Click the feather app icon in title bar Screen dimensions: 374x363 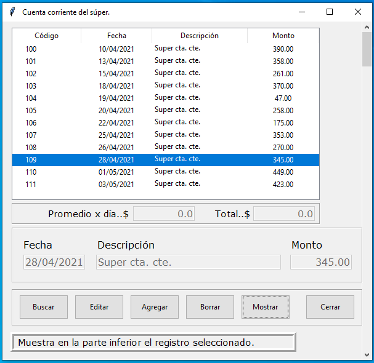12,12
